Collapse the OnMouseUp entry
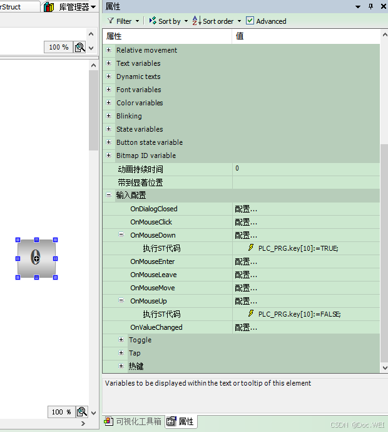The image size is (388, 432). pyautogui.click(x=121, y=300)
